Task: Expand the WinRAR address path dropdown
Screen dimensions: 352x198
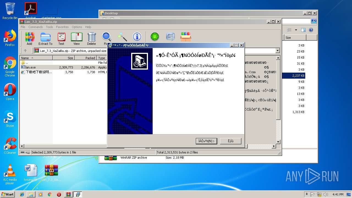Action: [x=277, y=51]
